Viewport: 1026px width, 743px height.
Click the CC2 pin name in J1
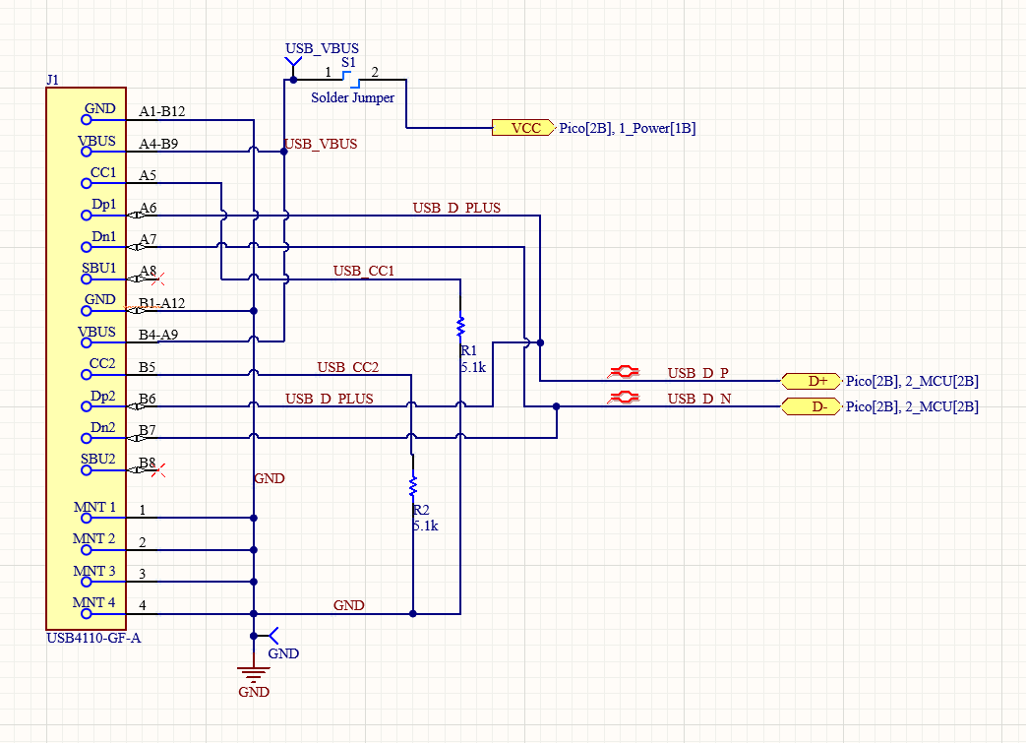102,364
